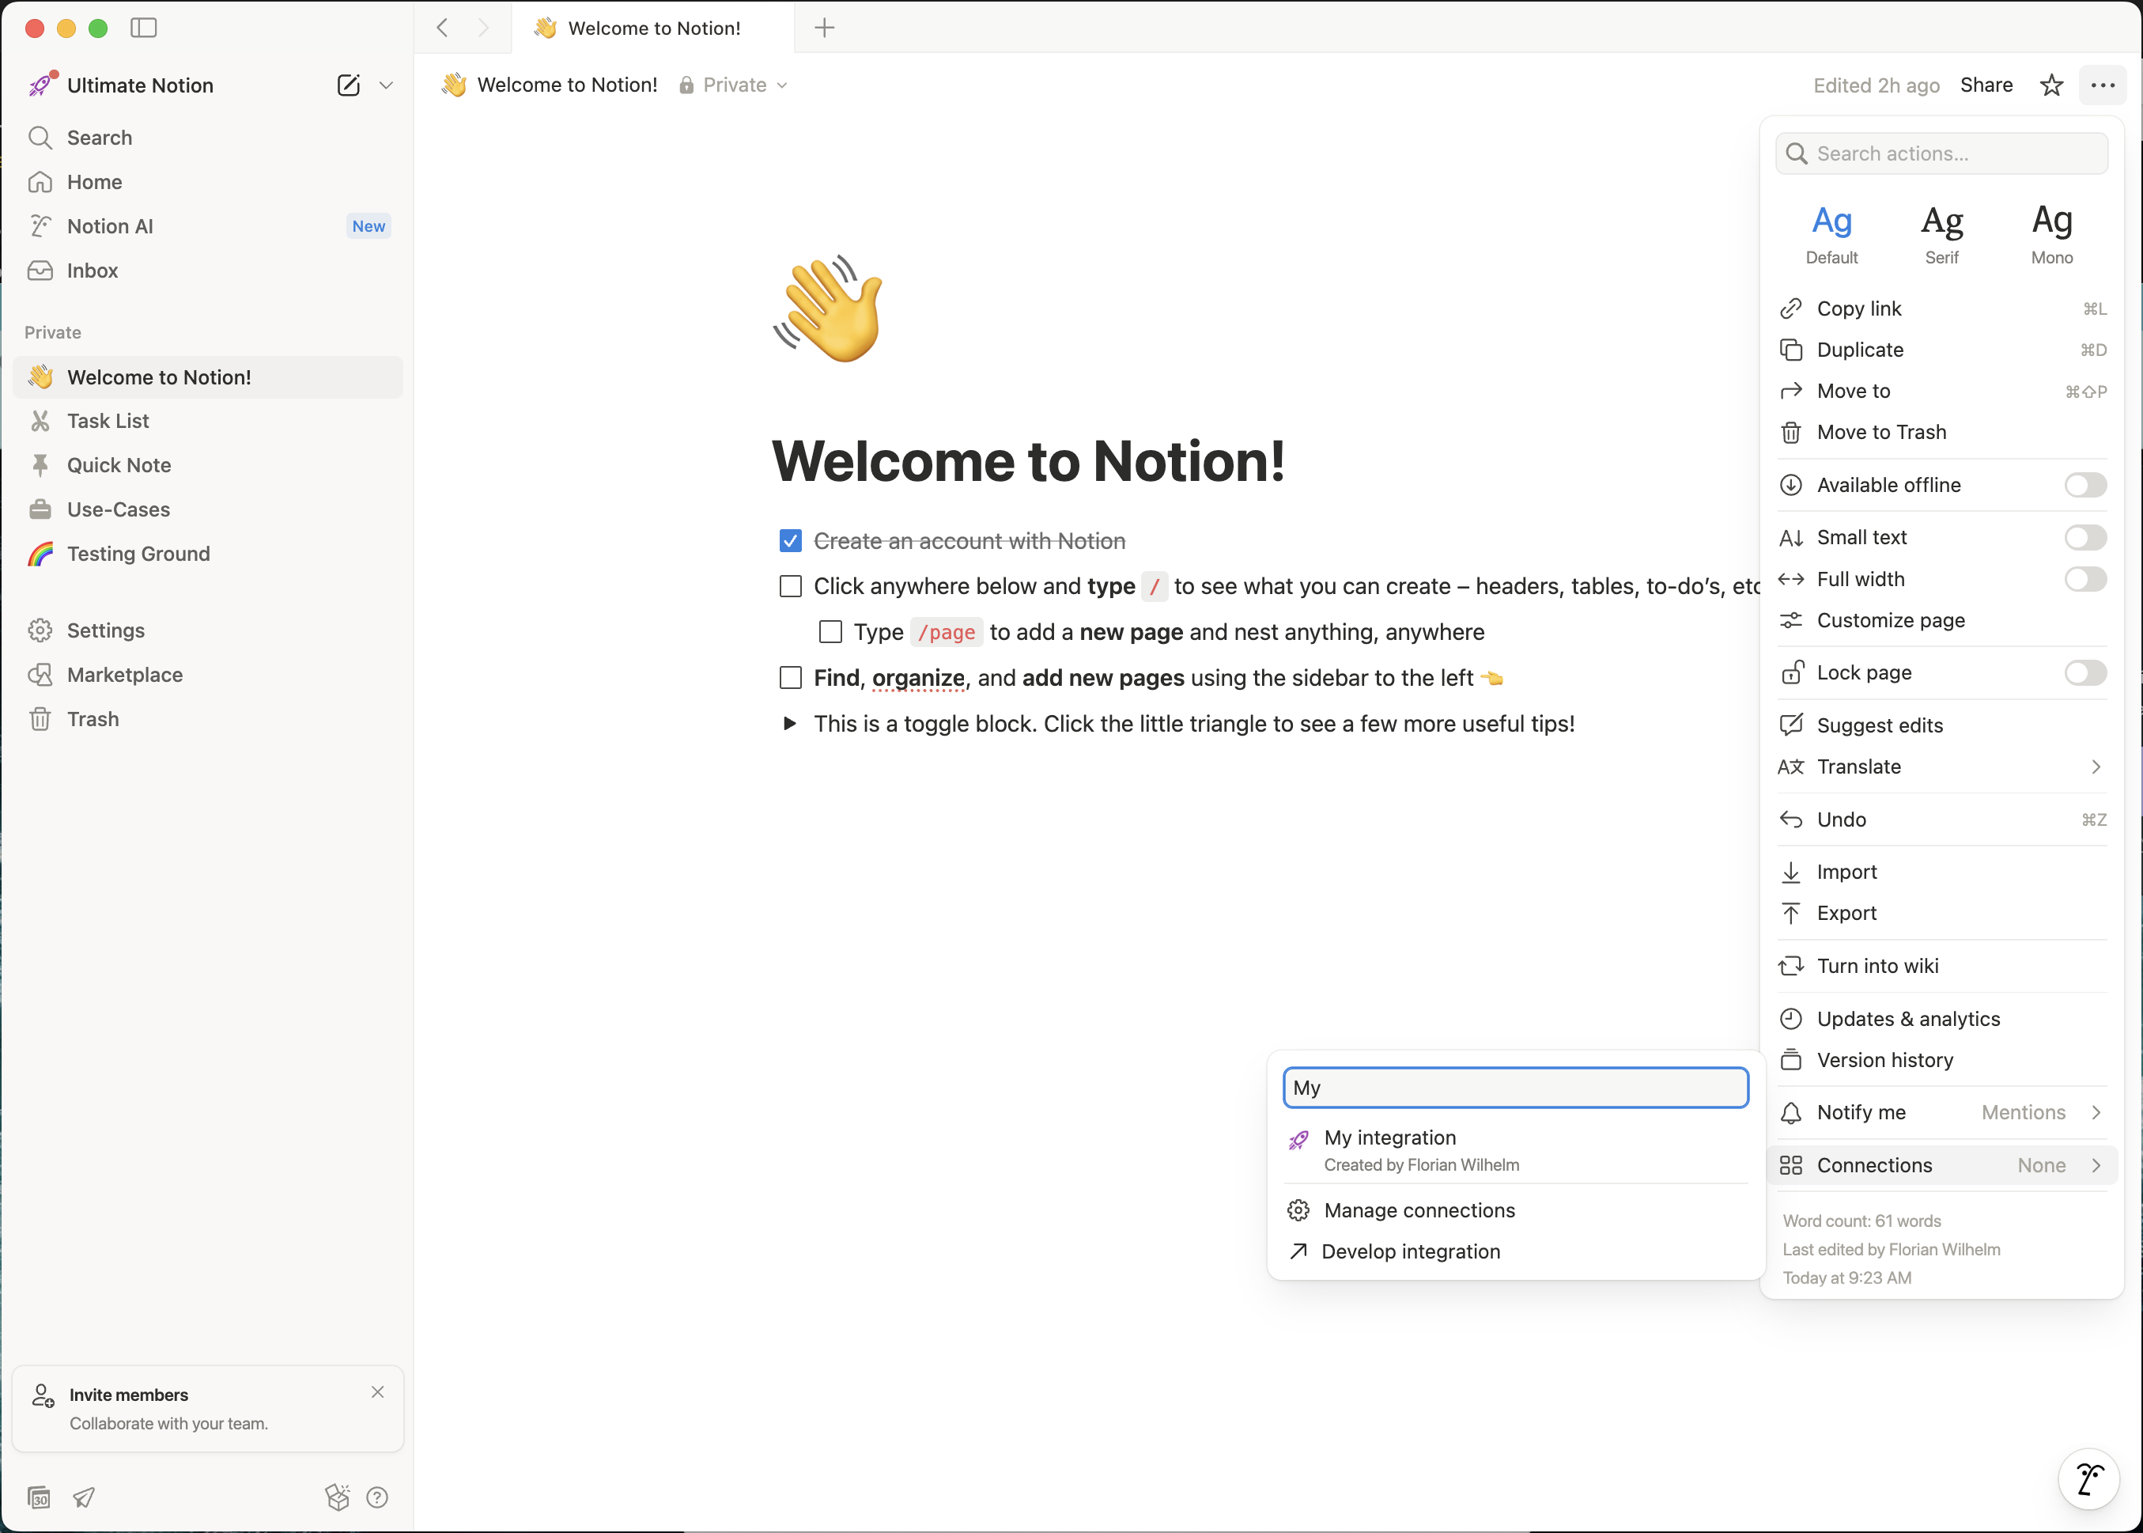Go to Home in the sidebar
Viewport: 2143px width, 1533px height.
[x=208, y=182]
